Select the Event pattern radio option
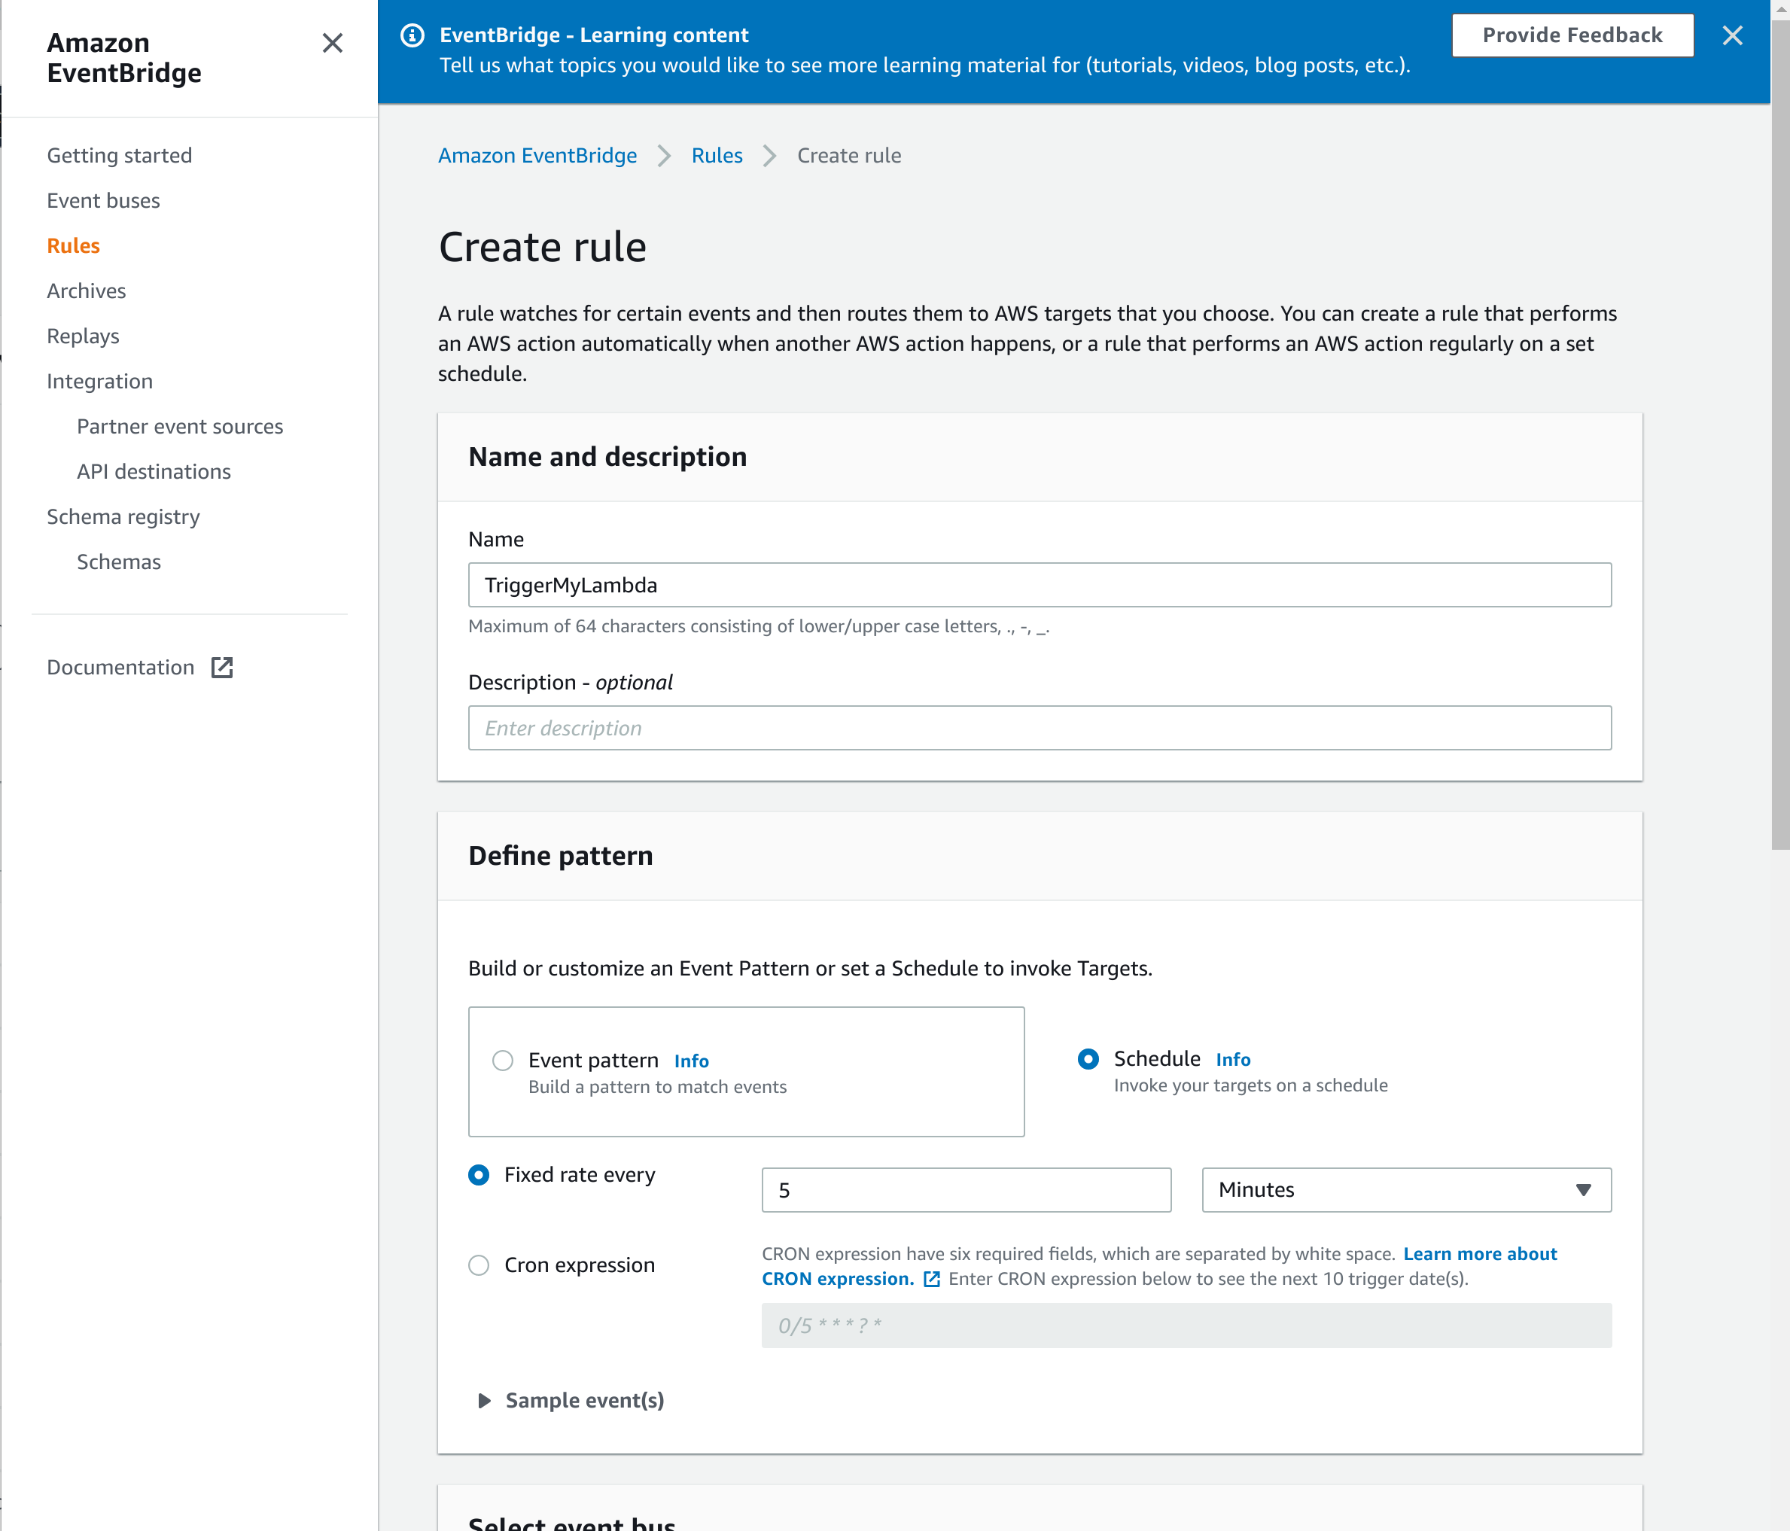Viewport: 1790px width, 1531px height. tap(503, 1060)
